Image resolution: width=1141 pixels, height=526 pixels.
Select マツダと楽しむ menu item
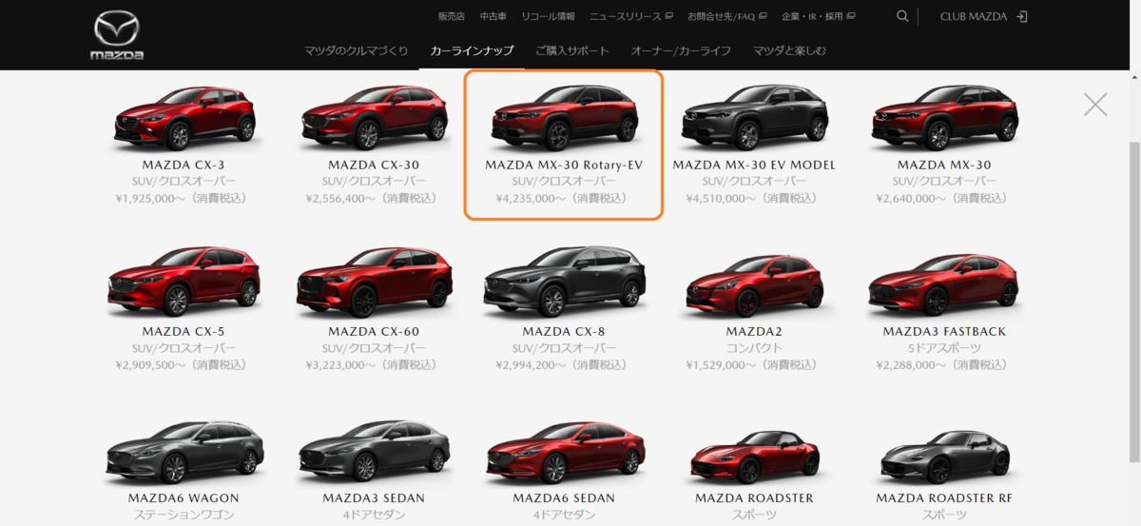pos(790,50)
